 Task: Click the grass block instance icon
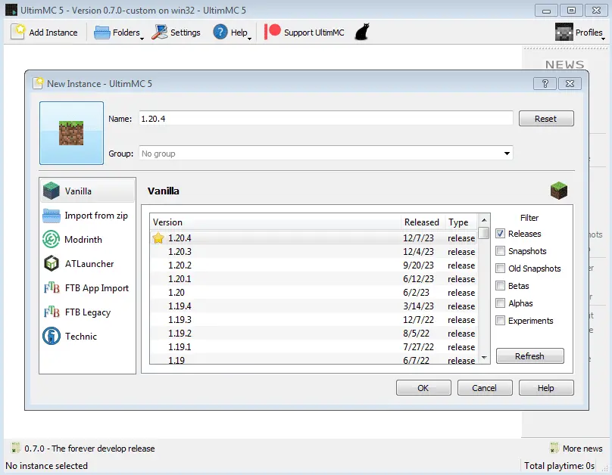pyautogui.click(x=71, y=133)
